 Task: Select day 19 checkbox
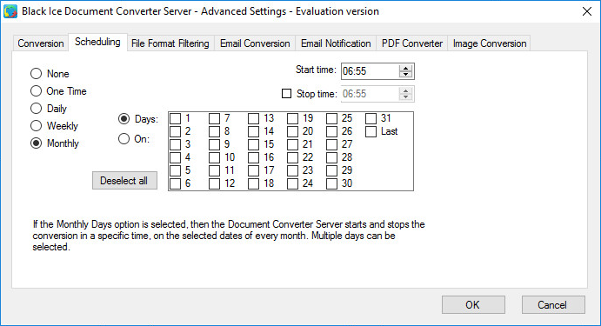pos(292,118)
